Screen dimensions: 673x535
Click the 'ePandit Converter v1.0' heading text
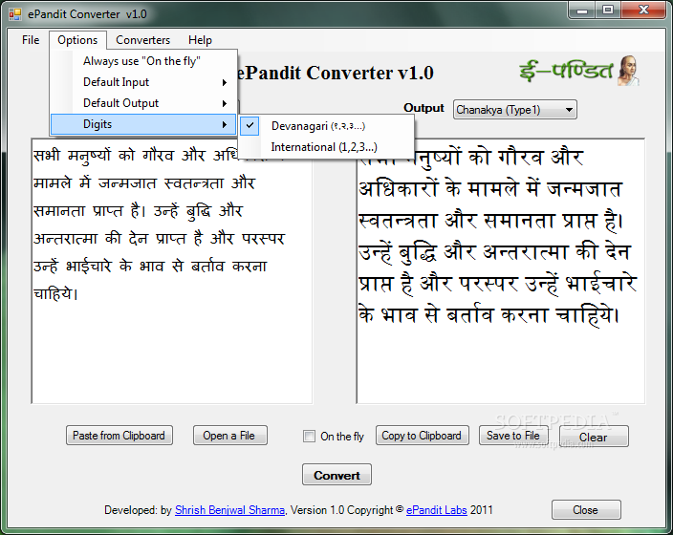pyautogui.click(x=336, y=73)
